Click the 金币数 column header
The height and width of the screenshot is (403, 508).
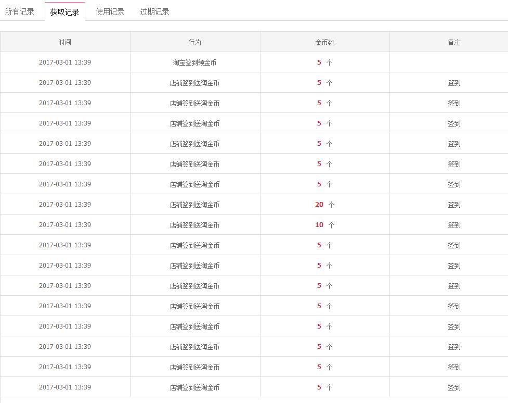point(324,42)
